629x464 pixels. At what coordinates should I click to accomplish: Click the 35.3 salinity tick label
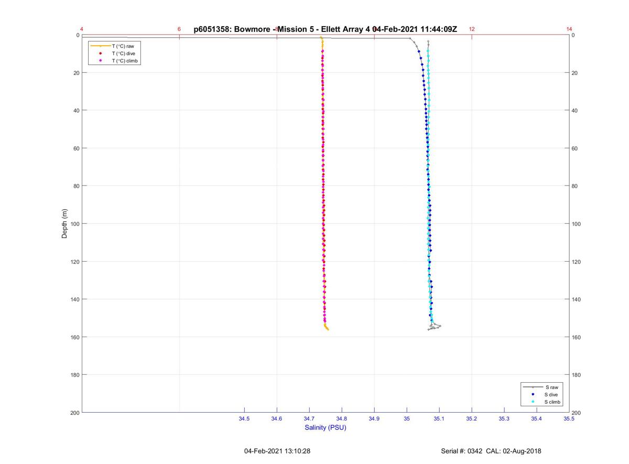[x=504, y=418]
